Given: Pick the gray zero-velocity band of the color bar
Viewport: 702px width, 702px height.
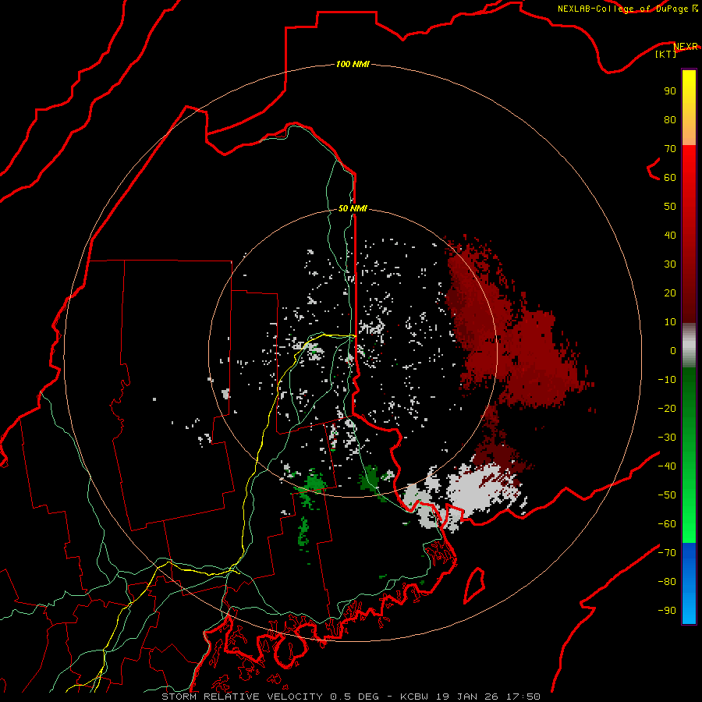Looking at the screenshot, I should point(689,346).
